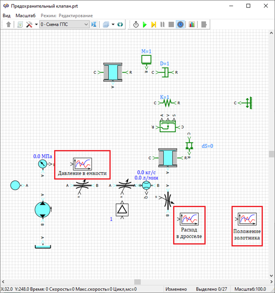Expand the tools icon dropdown arrow

tap(36, 24)
